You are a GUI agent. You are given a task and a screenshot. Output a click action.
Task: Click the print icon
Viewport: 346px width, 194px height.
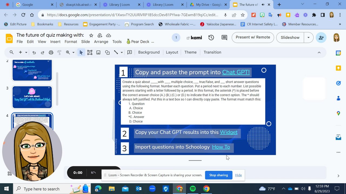pos(51,52)
